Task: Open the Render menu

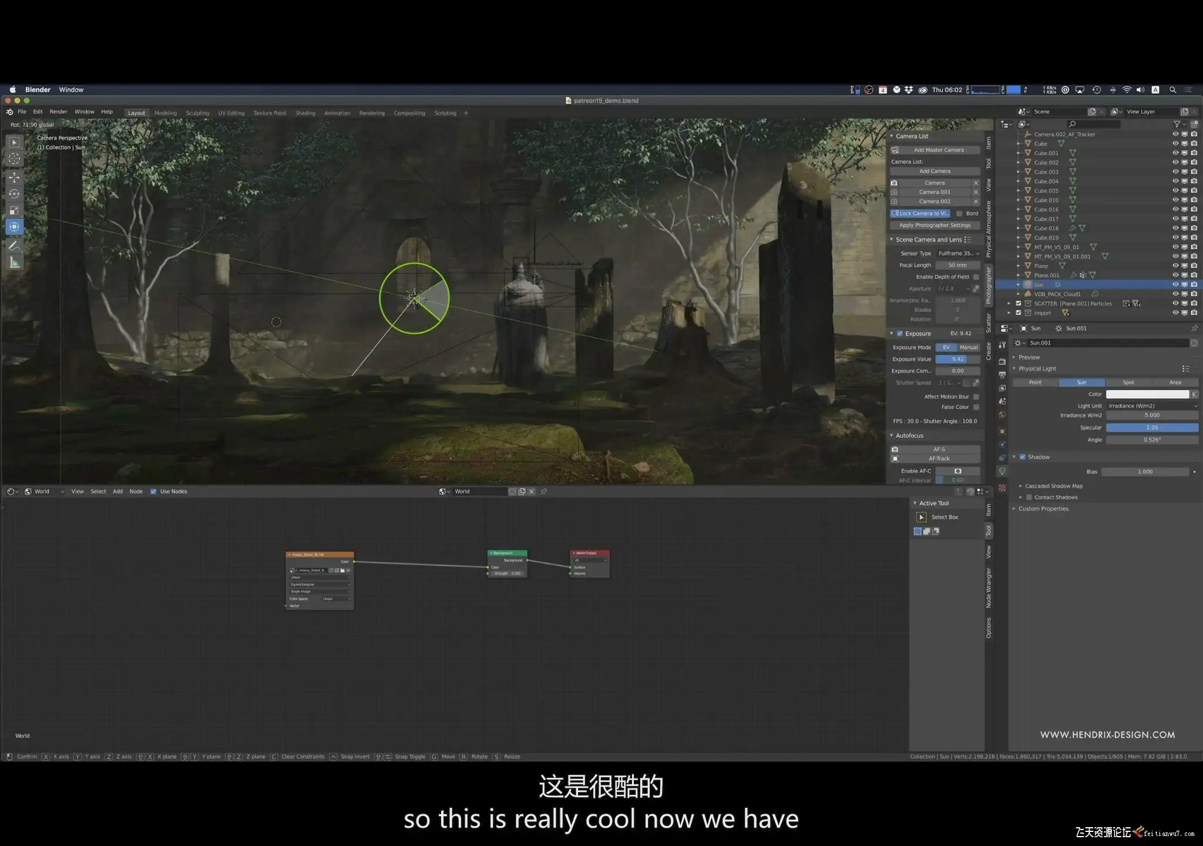Action: tap(58, 112)
